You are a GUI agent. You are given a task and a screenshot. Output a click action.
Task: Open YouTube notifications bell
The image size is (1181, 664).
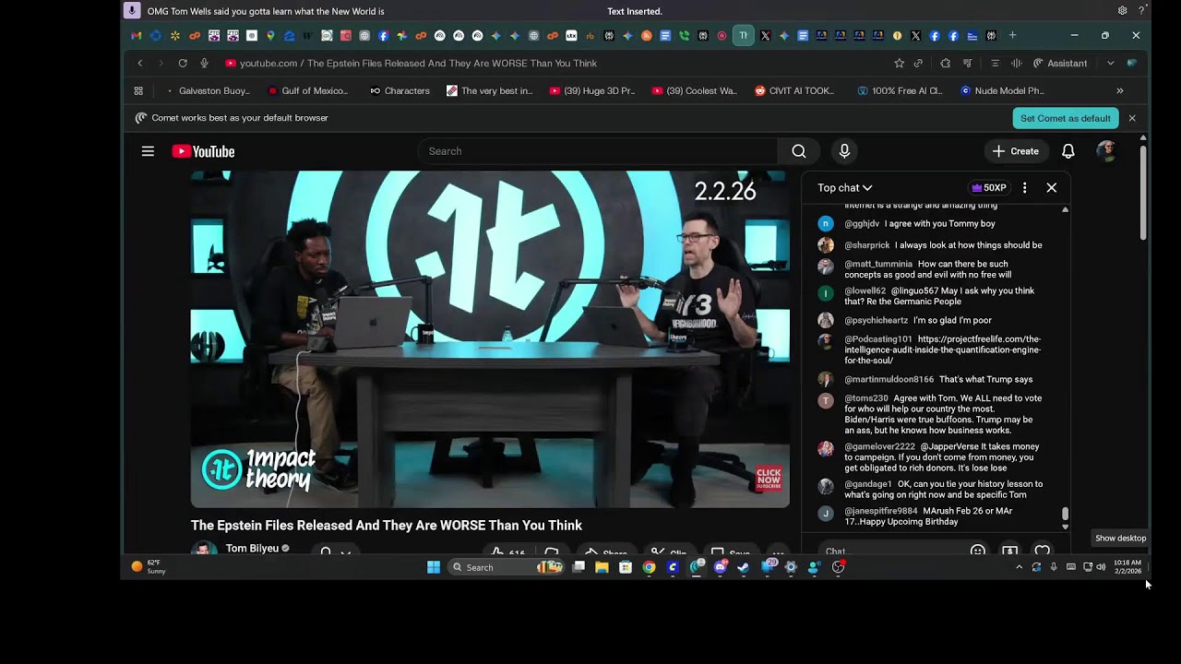coord(1068,151)
